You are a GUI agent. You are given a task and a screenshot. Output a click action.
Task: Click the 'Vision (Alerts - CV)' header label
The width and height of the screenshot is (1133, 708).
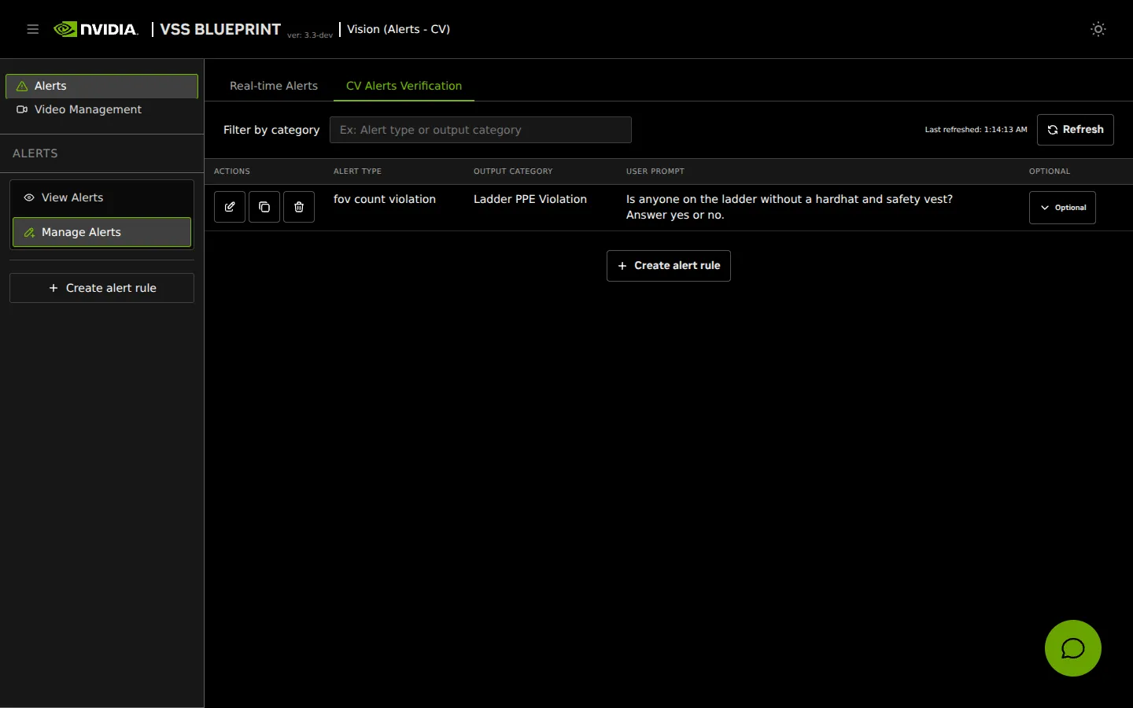[399, 29]
